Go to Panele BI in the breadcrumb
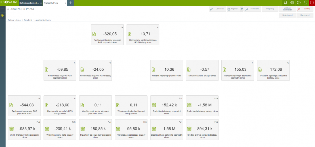Image resolution: width=315 pixels, height=147 pixels. (x=28, y=20)
